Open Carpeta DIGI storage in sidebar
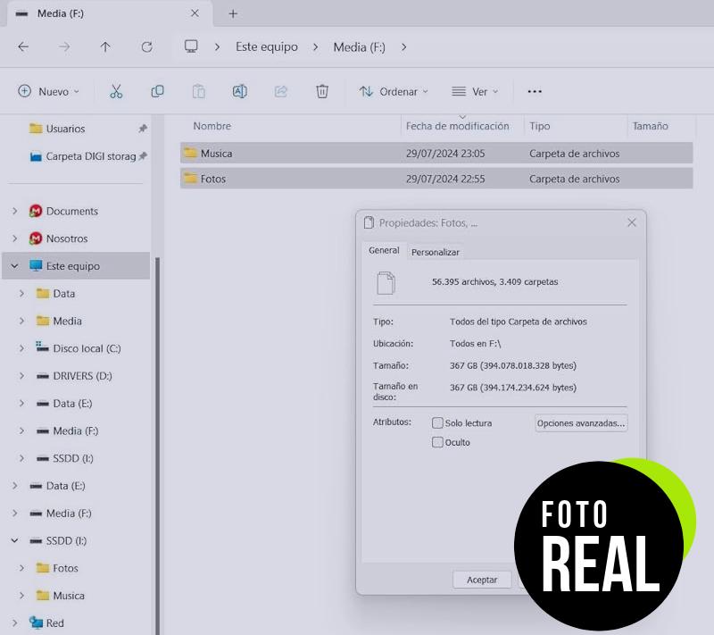 (91, 156)
